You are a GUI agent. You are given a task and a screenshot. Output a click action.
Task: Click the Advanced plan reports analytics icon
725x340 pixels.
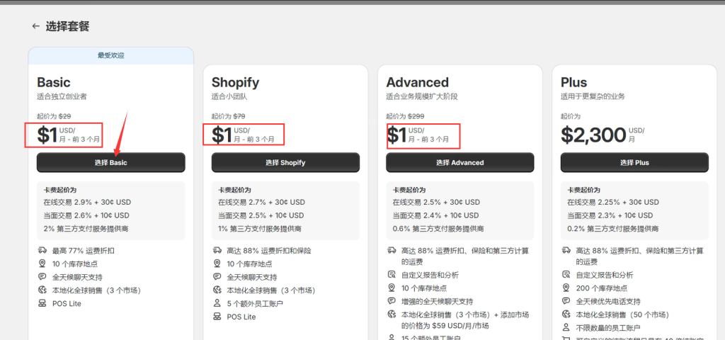pyautogui.click(x=391, y=274)
